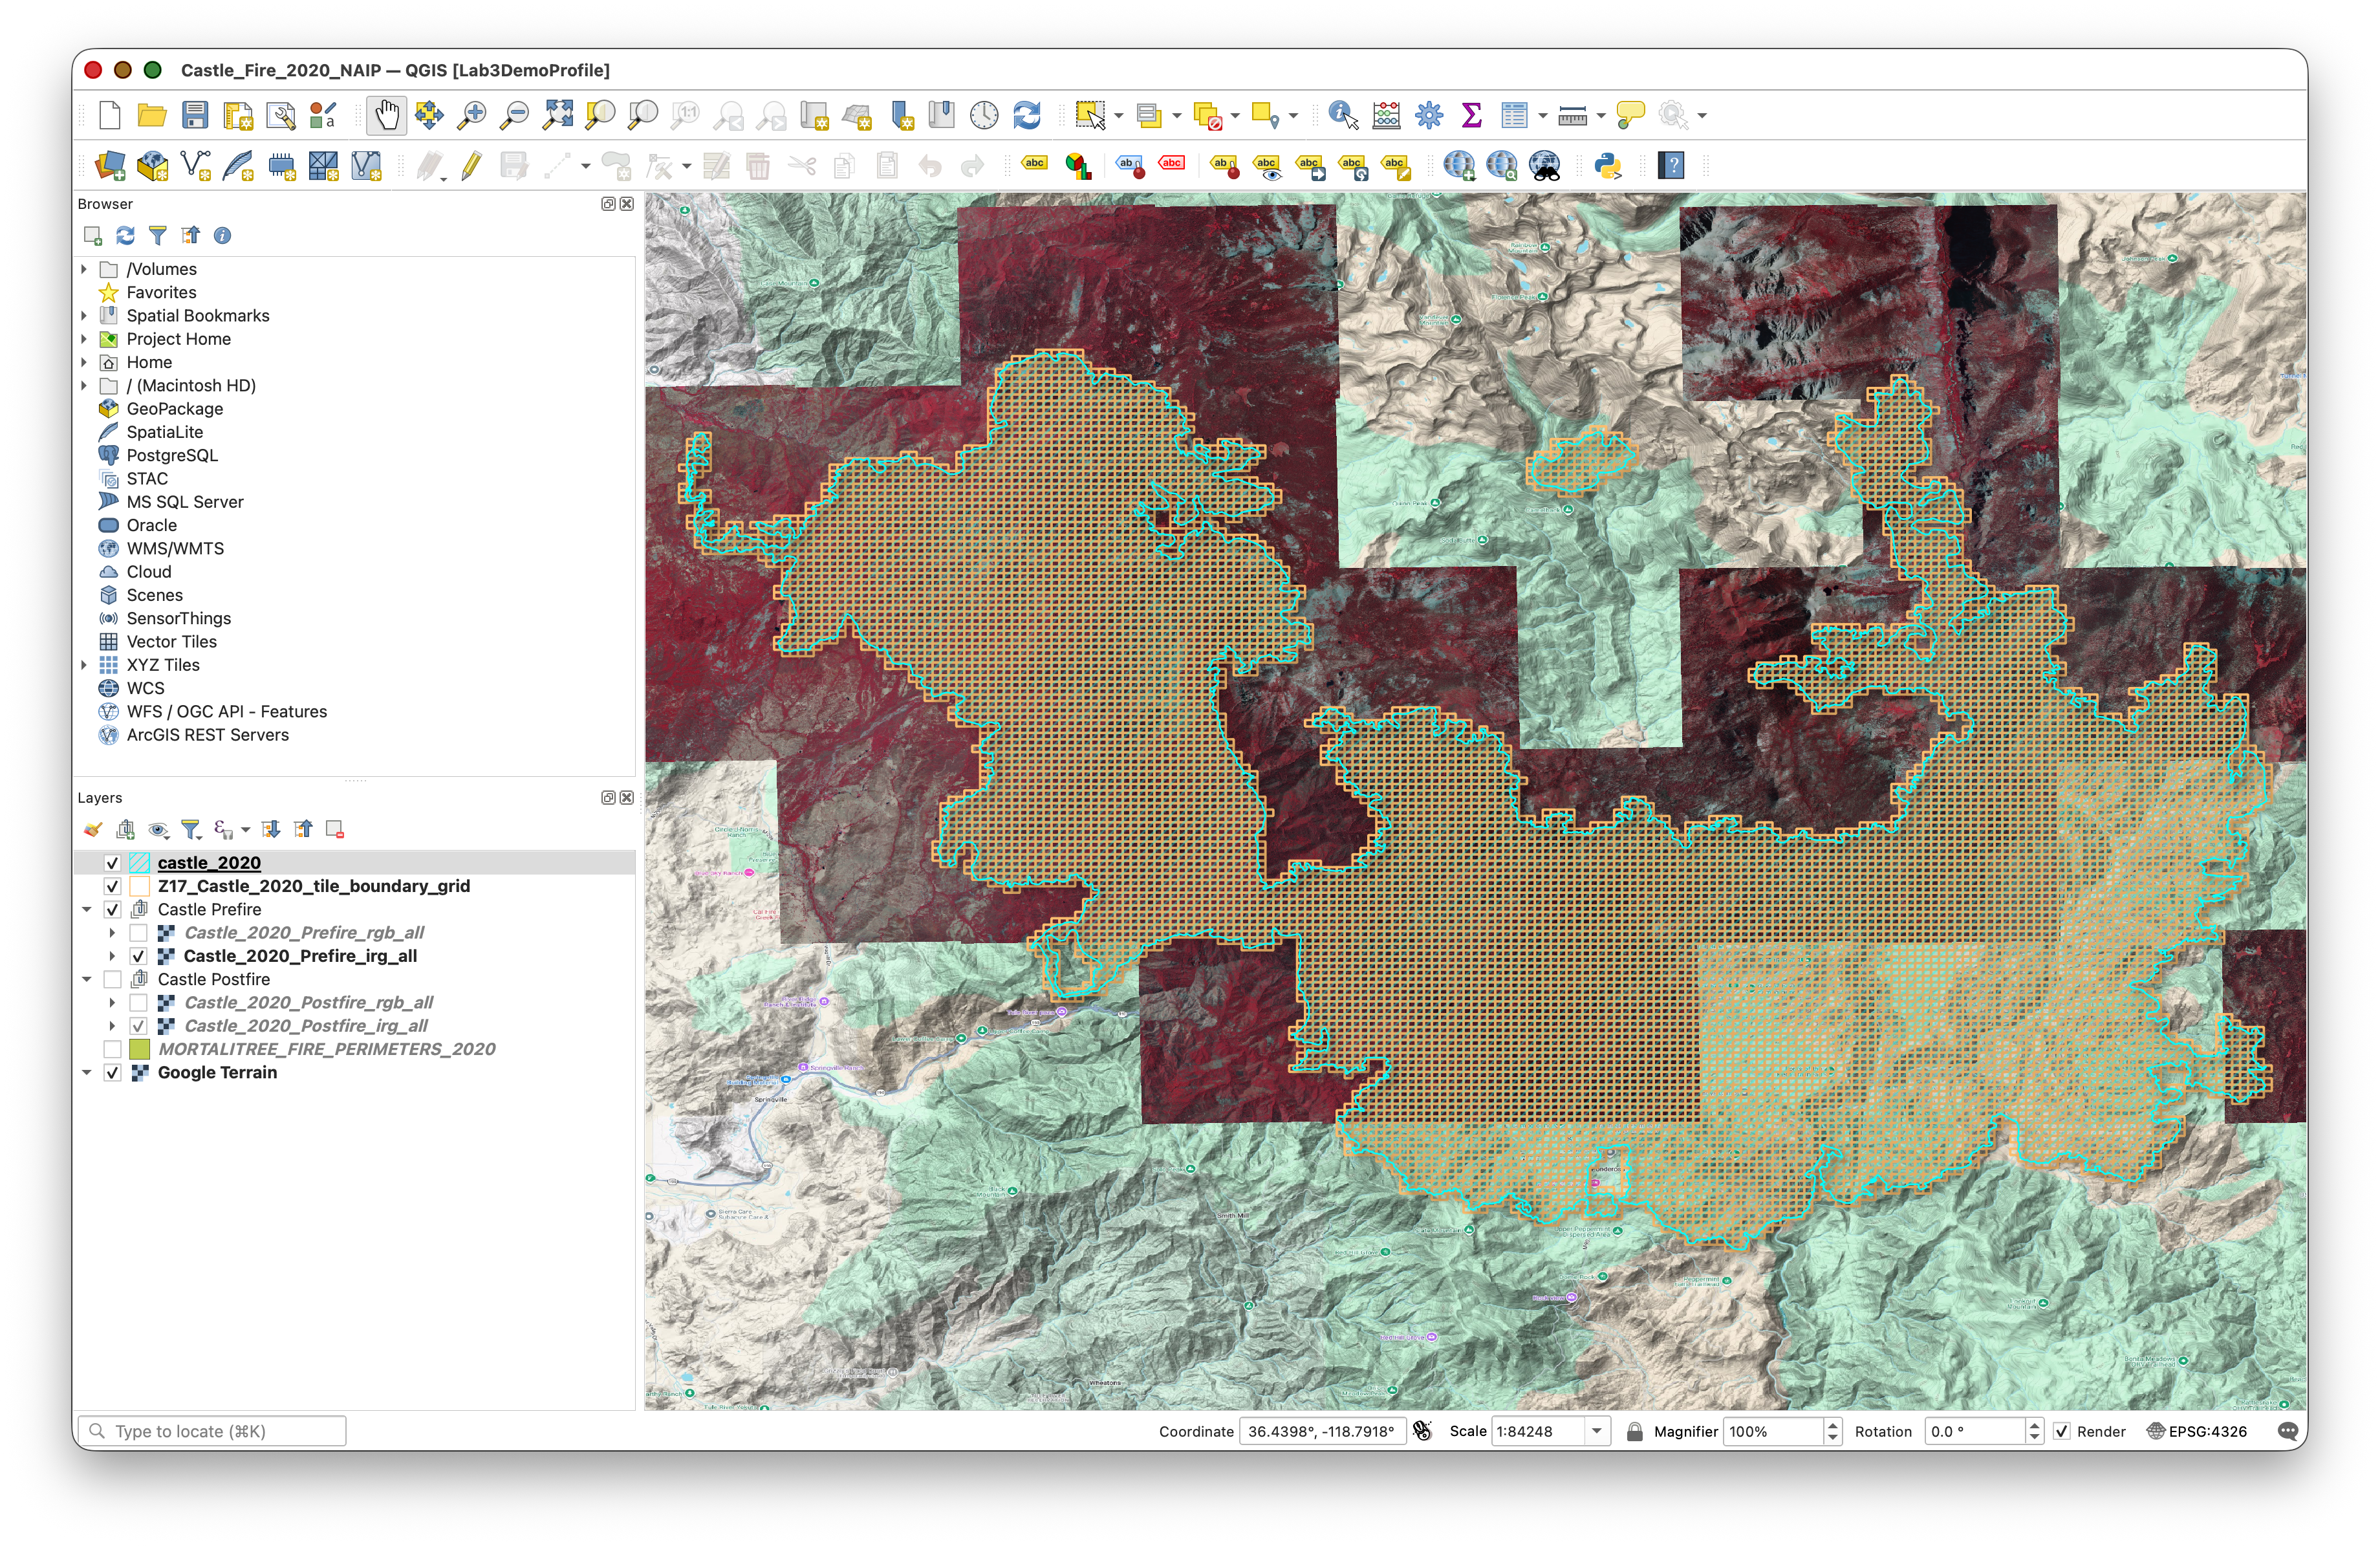Screen dimensions: 2380x1546
Task: Toggle the Render checkbox in the status bar
Action: 2062,1431
